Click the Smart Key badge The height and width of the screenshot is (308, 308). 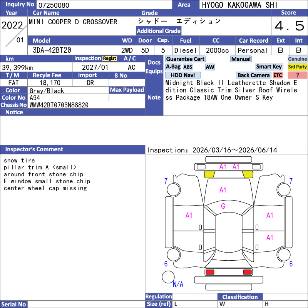click(269, 67)
